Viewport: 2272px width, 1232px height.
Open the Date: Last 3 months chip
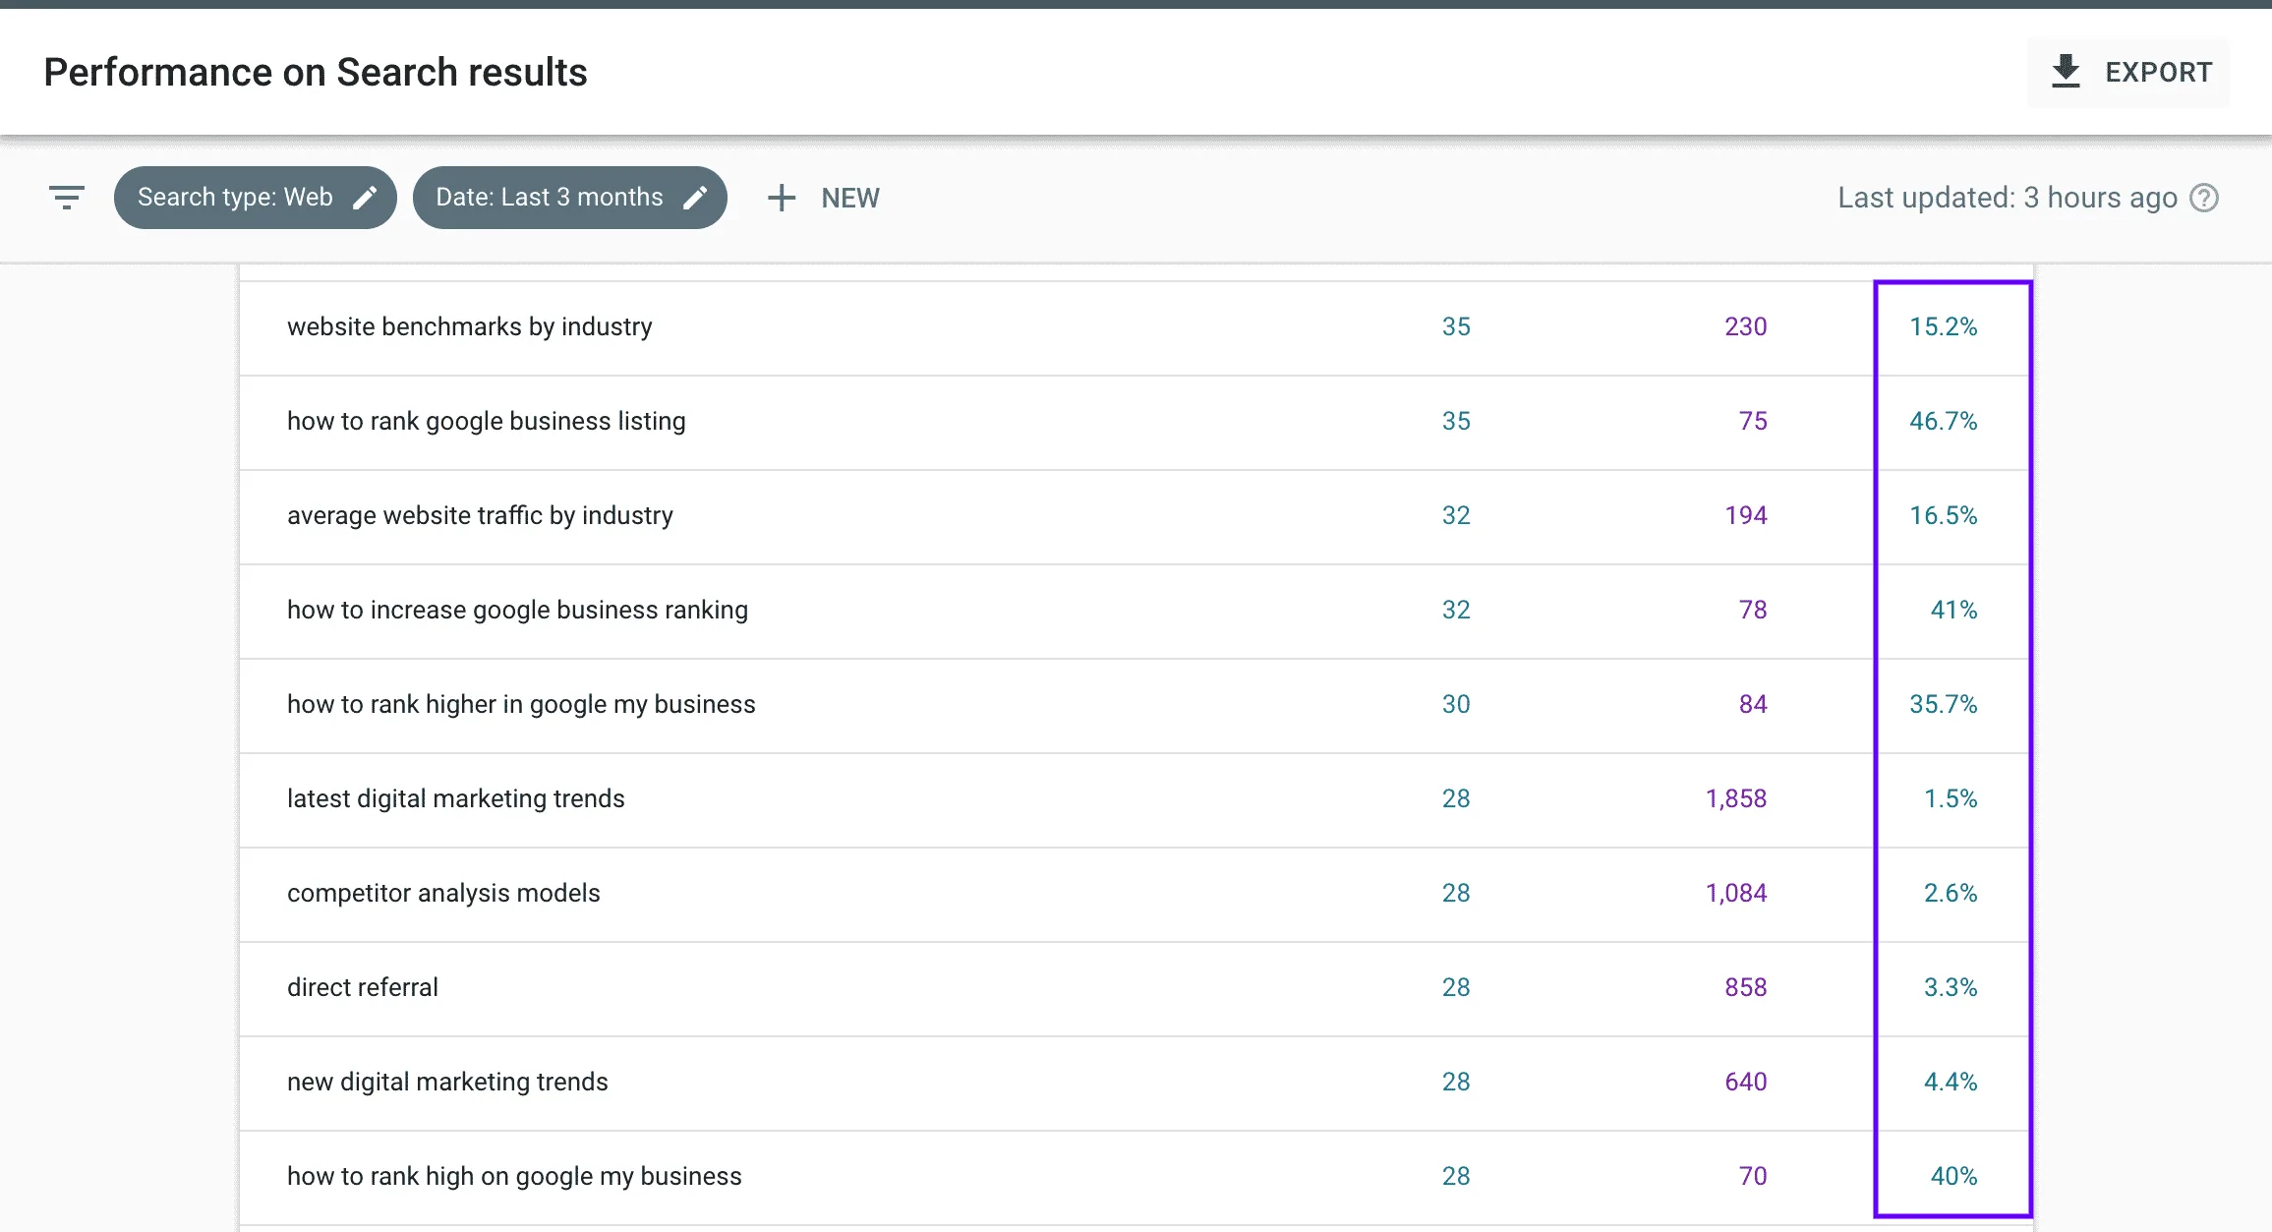pyautogui.click(x=570, y=198)
